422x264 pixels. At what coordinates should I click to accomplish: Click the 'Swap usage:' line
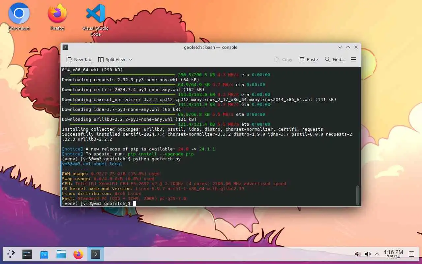(x=108, y=179)
